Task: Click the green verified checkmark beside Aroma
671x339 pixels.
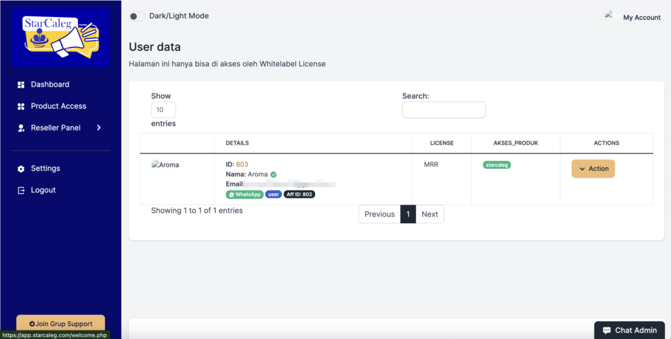Action: point(273,175)
